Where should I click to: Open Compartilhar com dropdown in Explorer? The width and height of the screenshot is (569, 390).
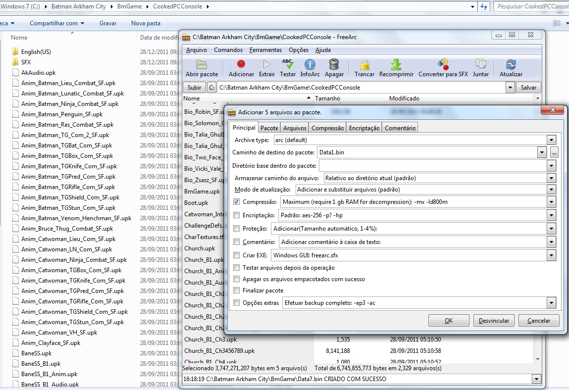[x=57, y=23]
